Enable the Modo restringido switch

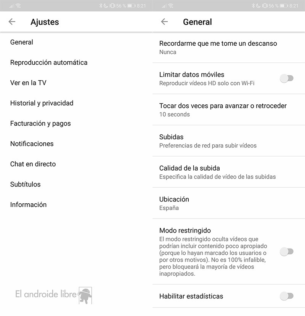coord(286,251)
